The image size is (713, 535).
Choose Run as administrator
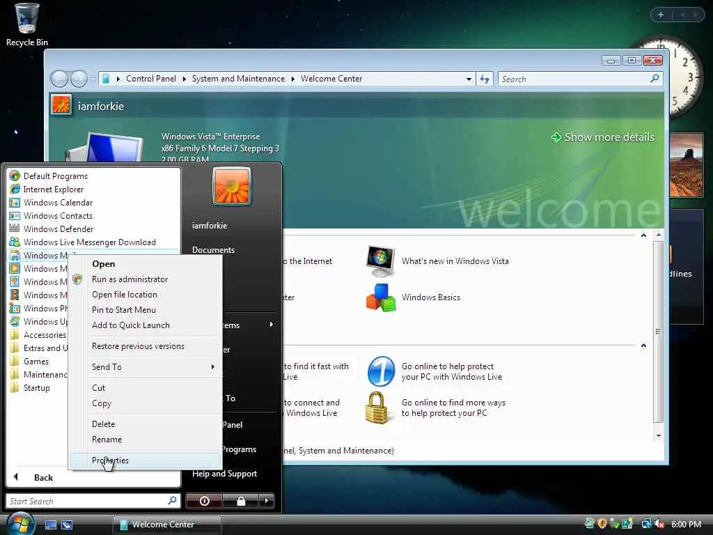(x=146, y=279)
